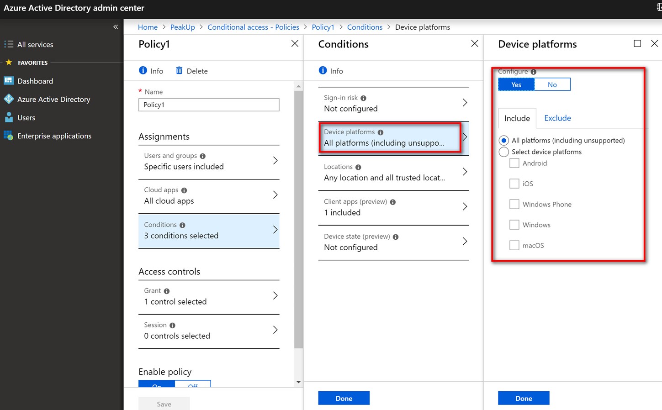Close the Device platforms blade
This screenshot has width=662, height=410.
[654, 43]
